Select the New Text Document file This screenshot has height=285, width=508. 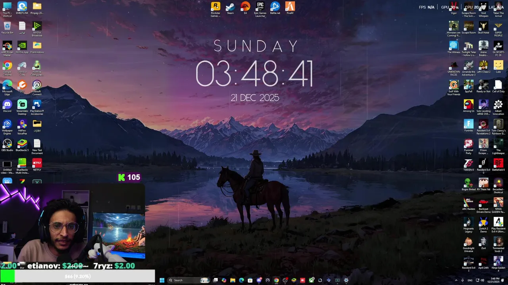37,146
